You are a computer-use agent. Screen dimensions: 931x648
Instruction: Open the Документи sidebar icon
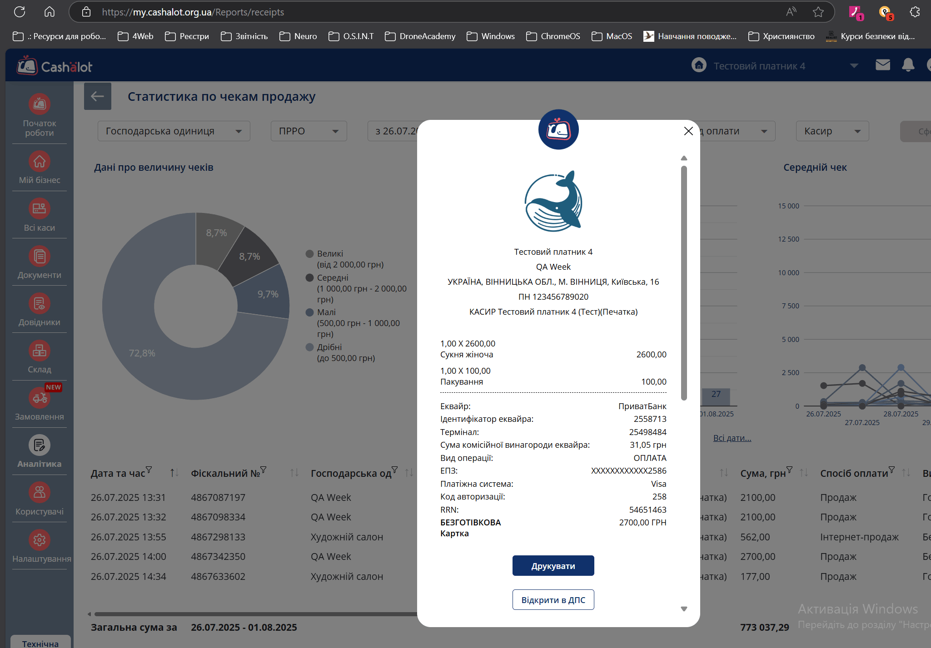(x=40, y=256)
